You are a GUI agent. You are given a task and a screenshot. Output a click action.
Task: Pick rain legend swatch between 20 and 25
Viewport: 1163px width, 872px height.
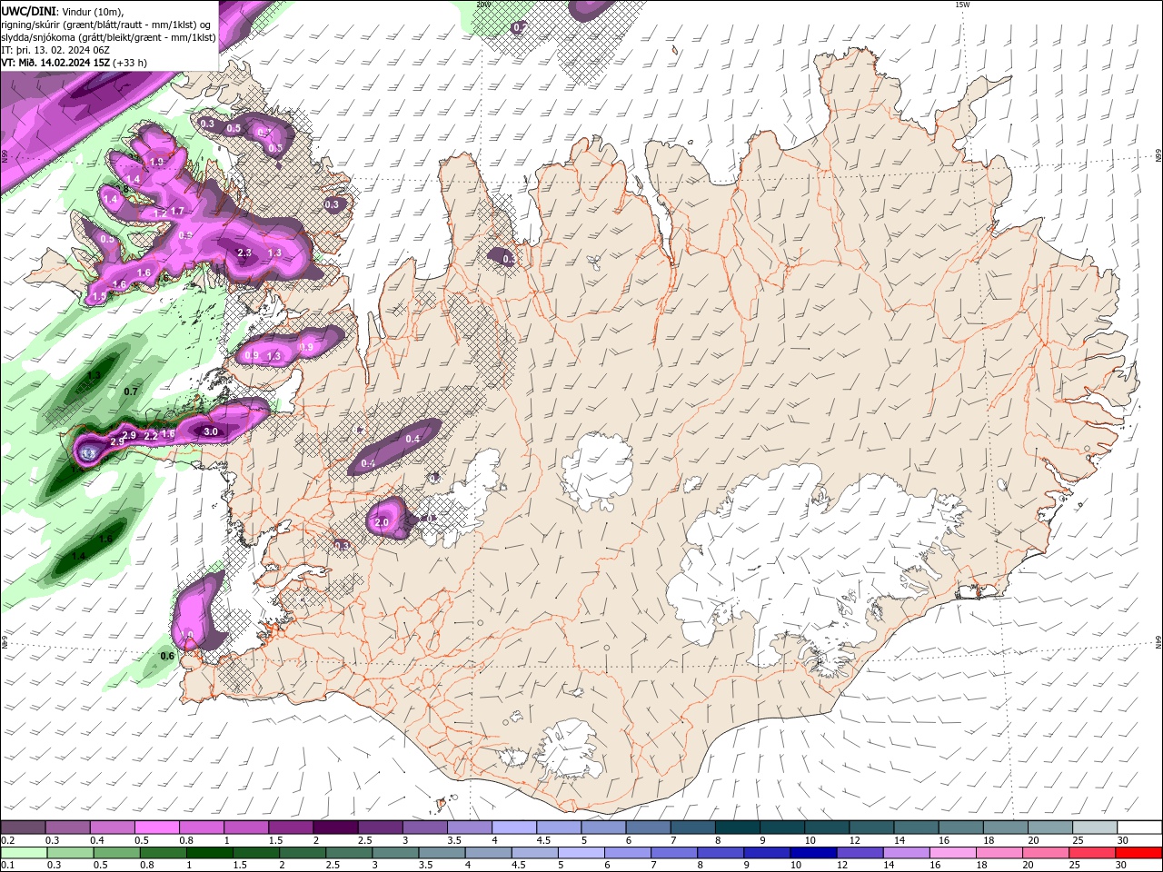pos(1045,853)
